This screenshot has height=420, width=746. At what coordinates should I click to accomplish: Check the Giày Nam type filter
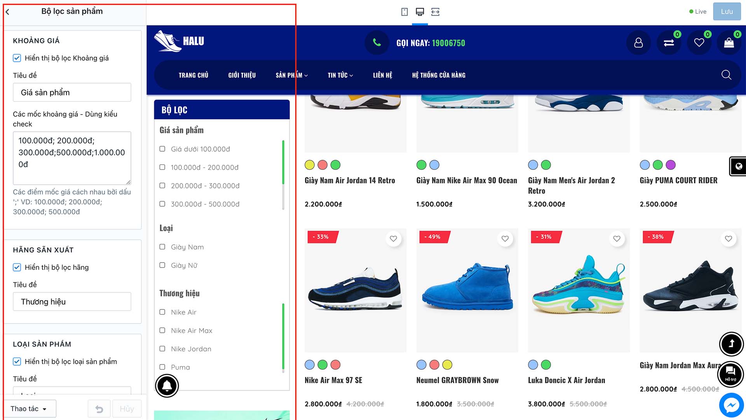coord(162,247)
